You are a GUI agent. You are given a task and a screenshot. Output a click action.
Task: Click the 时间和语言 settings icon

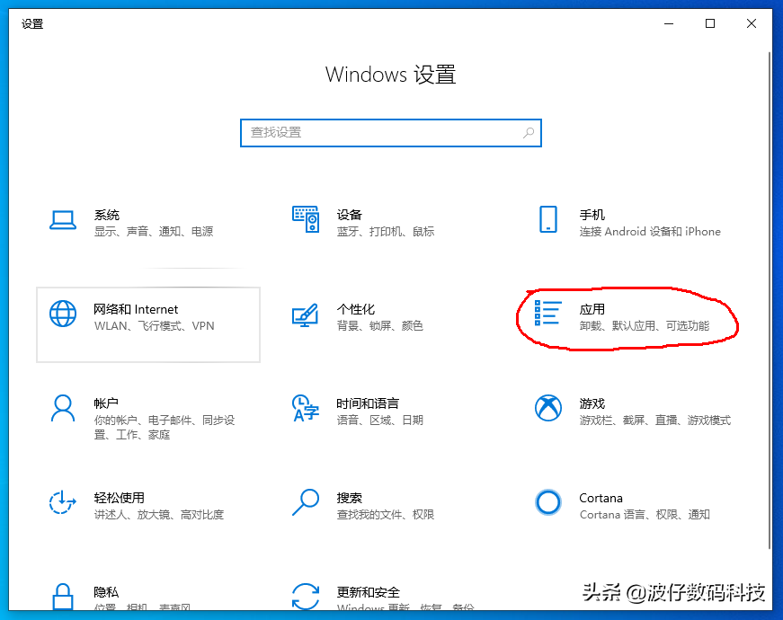pos(306,408)
